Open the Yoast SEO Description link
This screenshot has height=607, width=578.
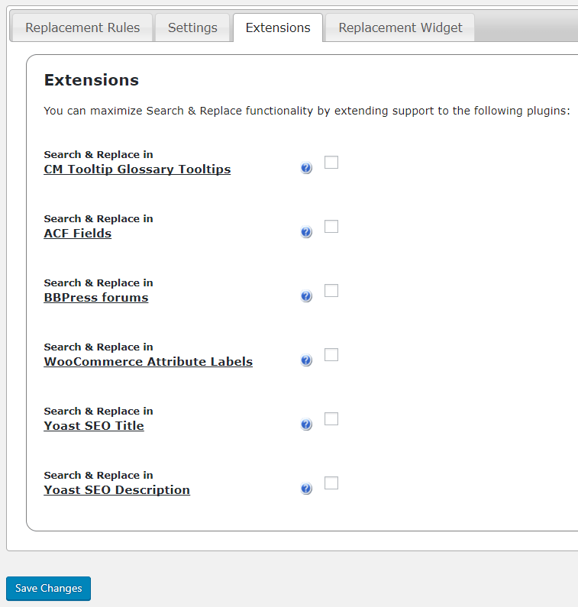(x=117, y=490)
